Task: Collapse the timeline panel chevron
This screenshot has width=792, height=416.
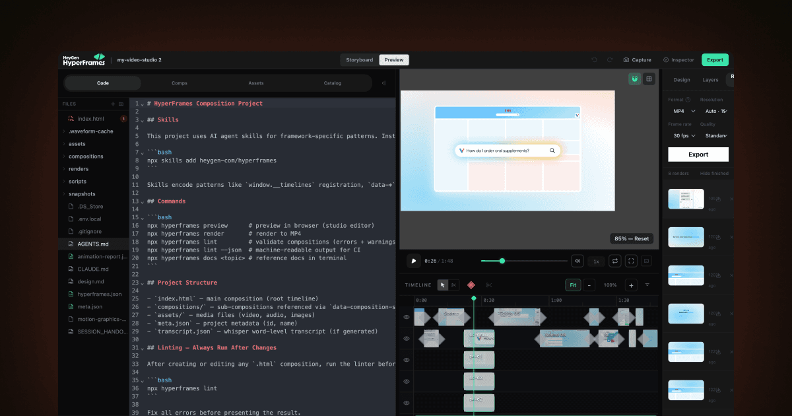Action: coord(647,285)
